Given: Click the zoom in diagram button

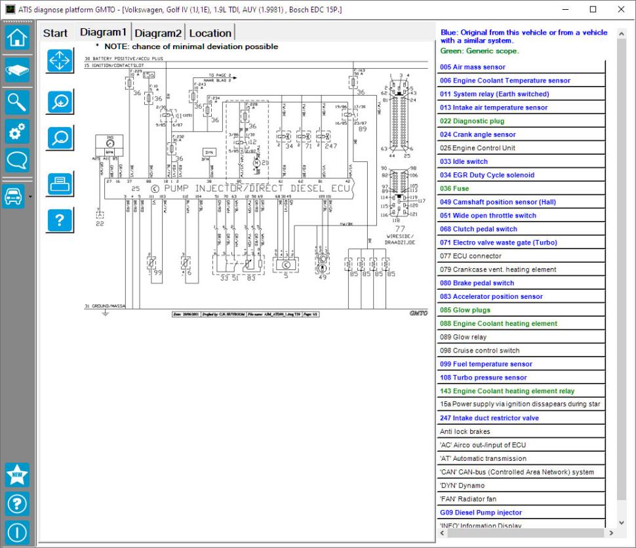Looking at the screenshot, I should point(60,102).
